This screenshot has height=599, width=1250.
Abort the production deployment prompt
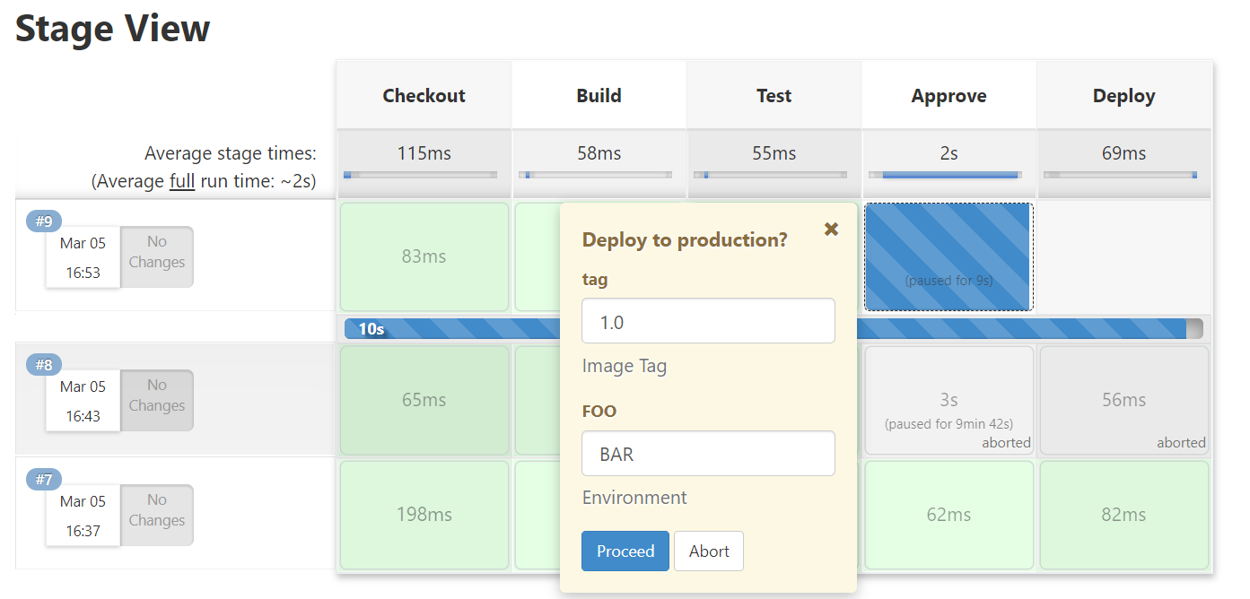tap(709, 551)
